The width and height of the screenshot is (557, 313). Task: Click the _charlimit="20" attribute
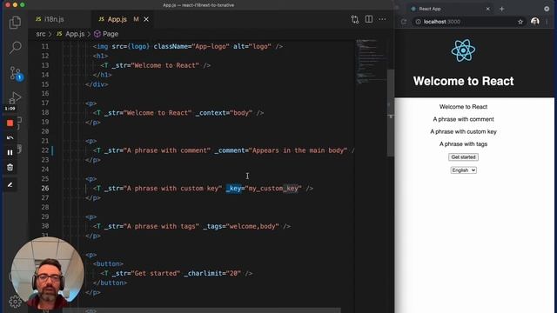tap(212, 274)
